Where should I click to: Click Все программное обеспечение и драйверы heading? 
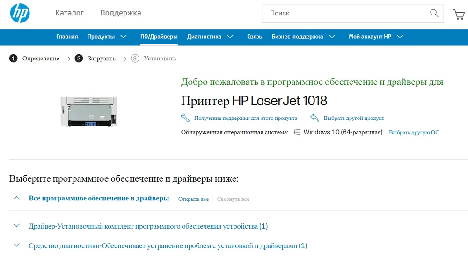pos(99,198)
